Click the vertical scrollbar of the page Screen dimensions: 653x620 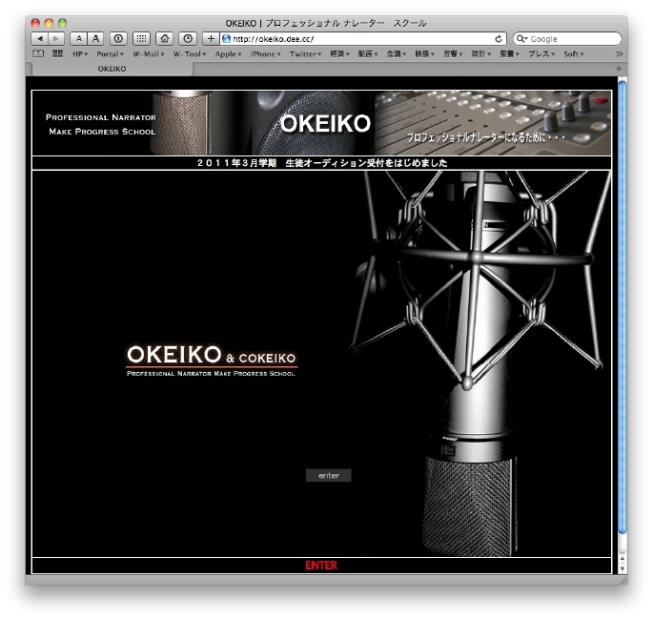pyautogui.click(x=622, y=315)
